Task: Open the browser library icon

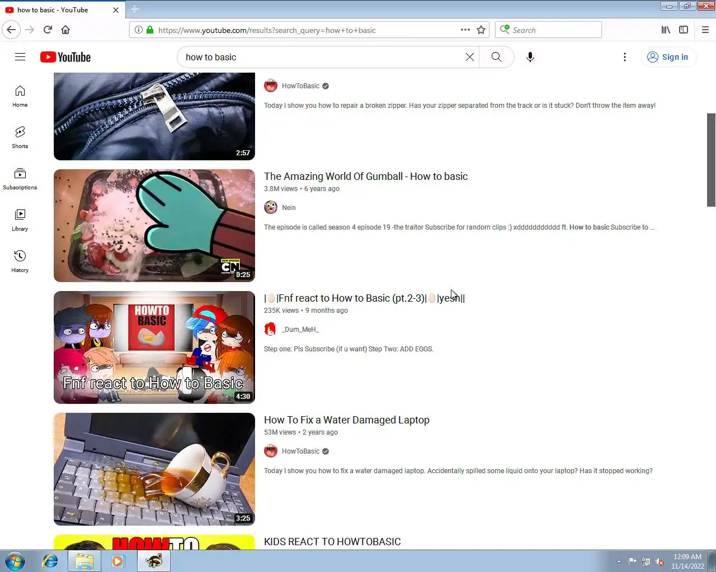Action: tap(666, 30)
